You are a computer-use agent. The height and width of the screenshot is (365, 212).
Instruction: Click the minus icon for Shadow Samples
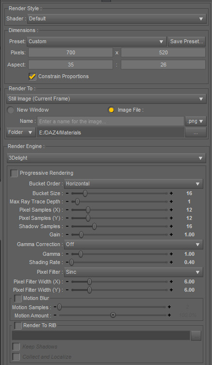pos(67,226)
